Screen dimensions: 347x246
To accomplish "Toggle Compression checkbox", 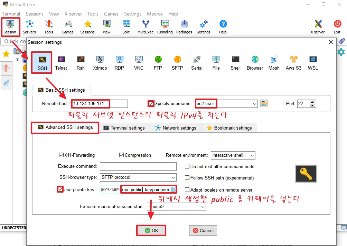I will pyautogui.click(x=122, y=155).
